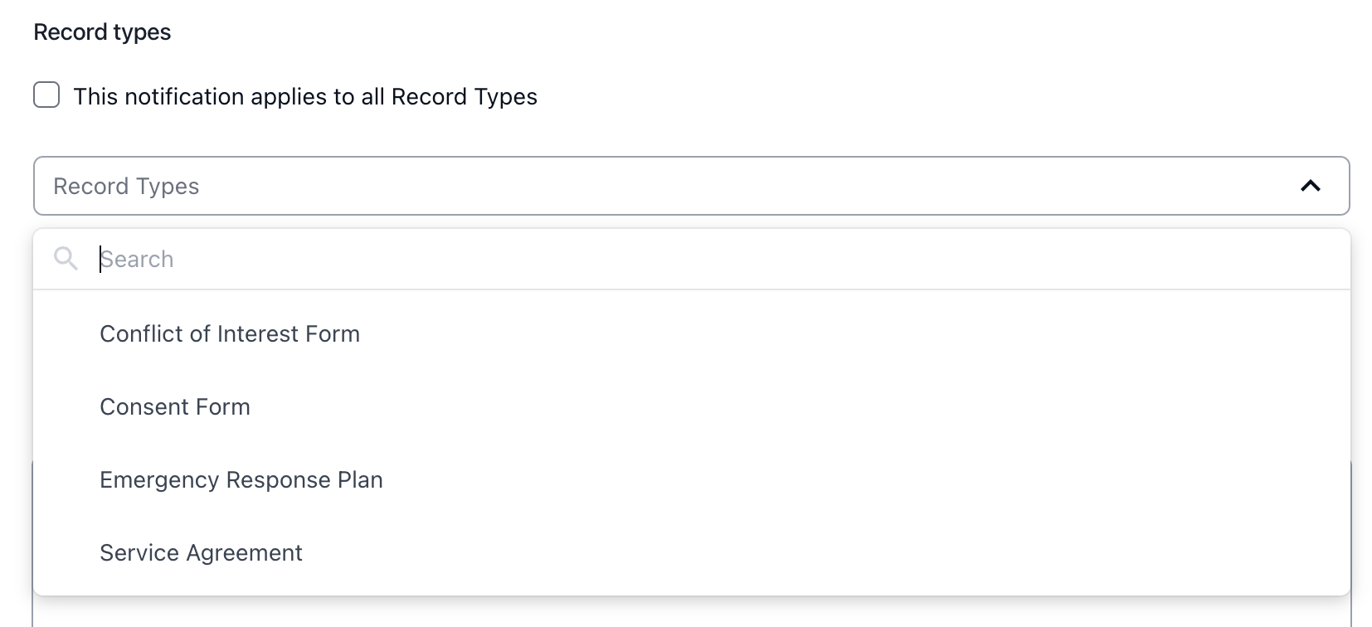1372x627 pixels.
Task: Click the middle of the Record Types field
Action: [x=691, y=186]
